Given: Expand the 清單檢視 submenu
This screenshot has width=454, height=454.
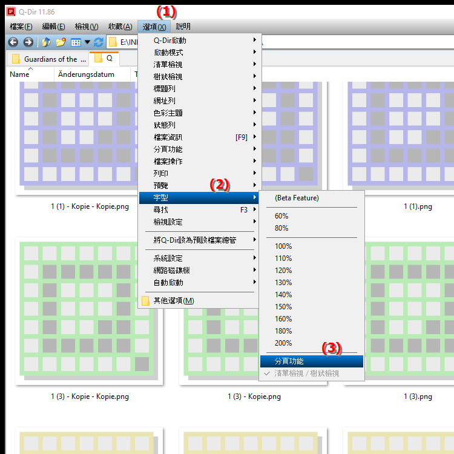Looking at the screenshot, I should click(200, 65).
